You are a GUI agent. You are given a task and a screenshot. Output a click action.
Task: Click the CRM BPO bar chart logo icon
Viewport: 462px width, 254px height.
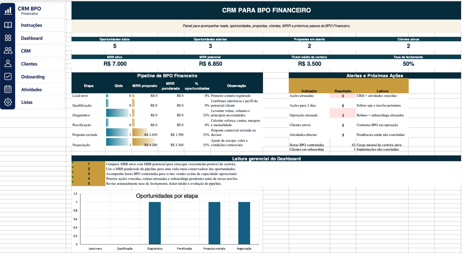pyautogui.click(x=8, y=10)
